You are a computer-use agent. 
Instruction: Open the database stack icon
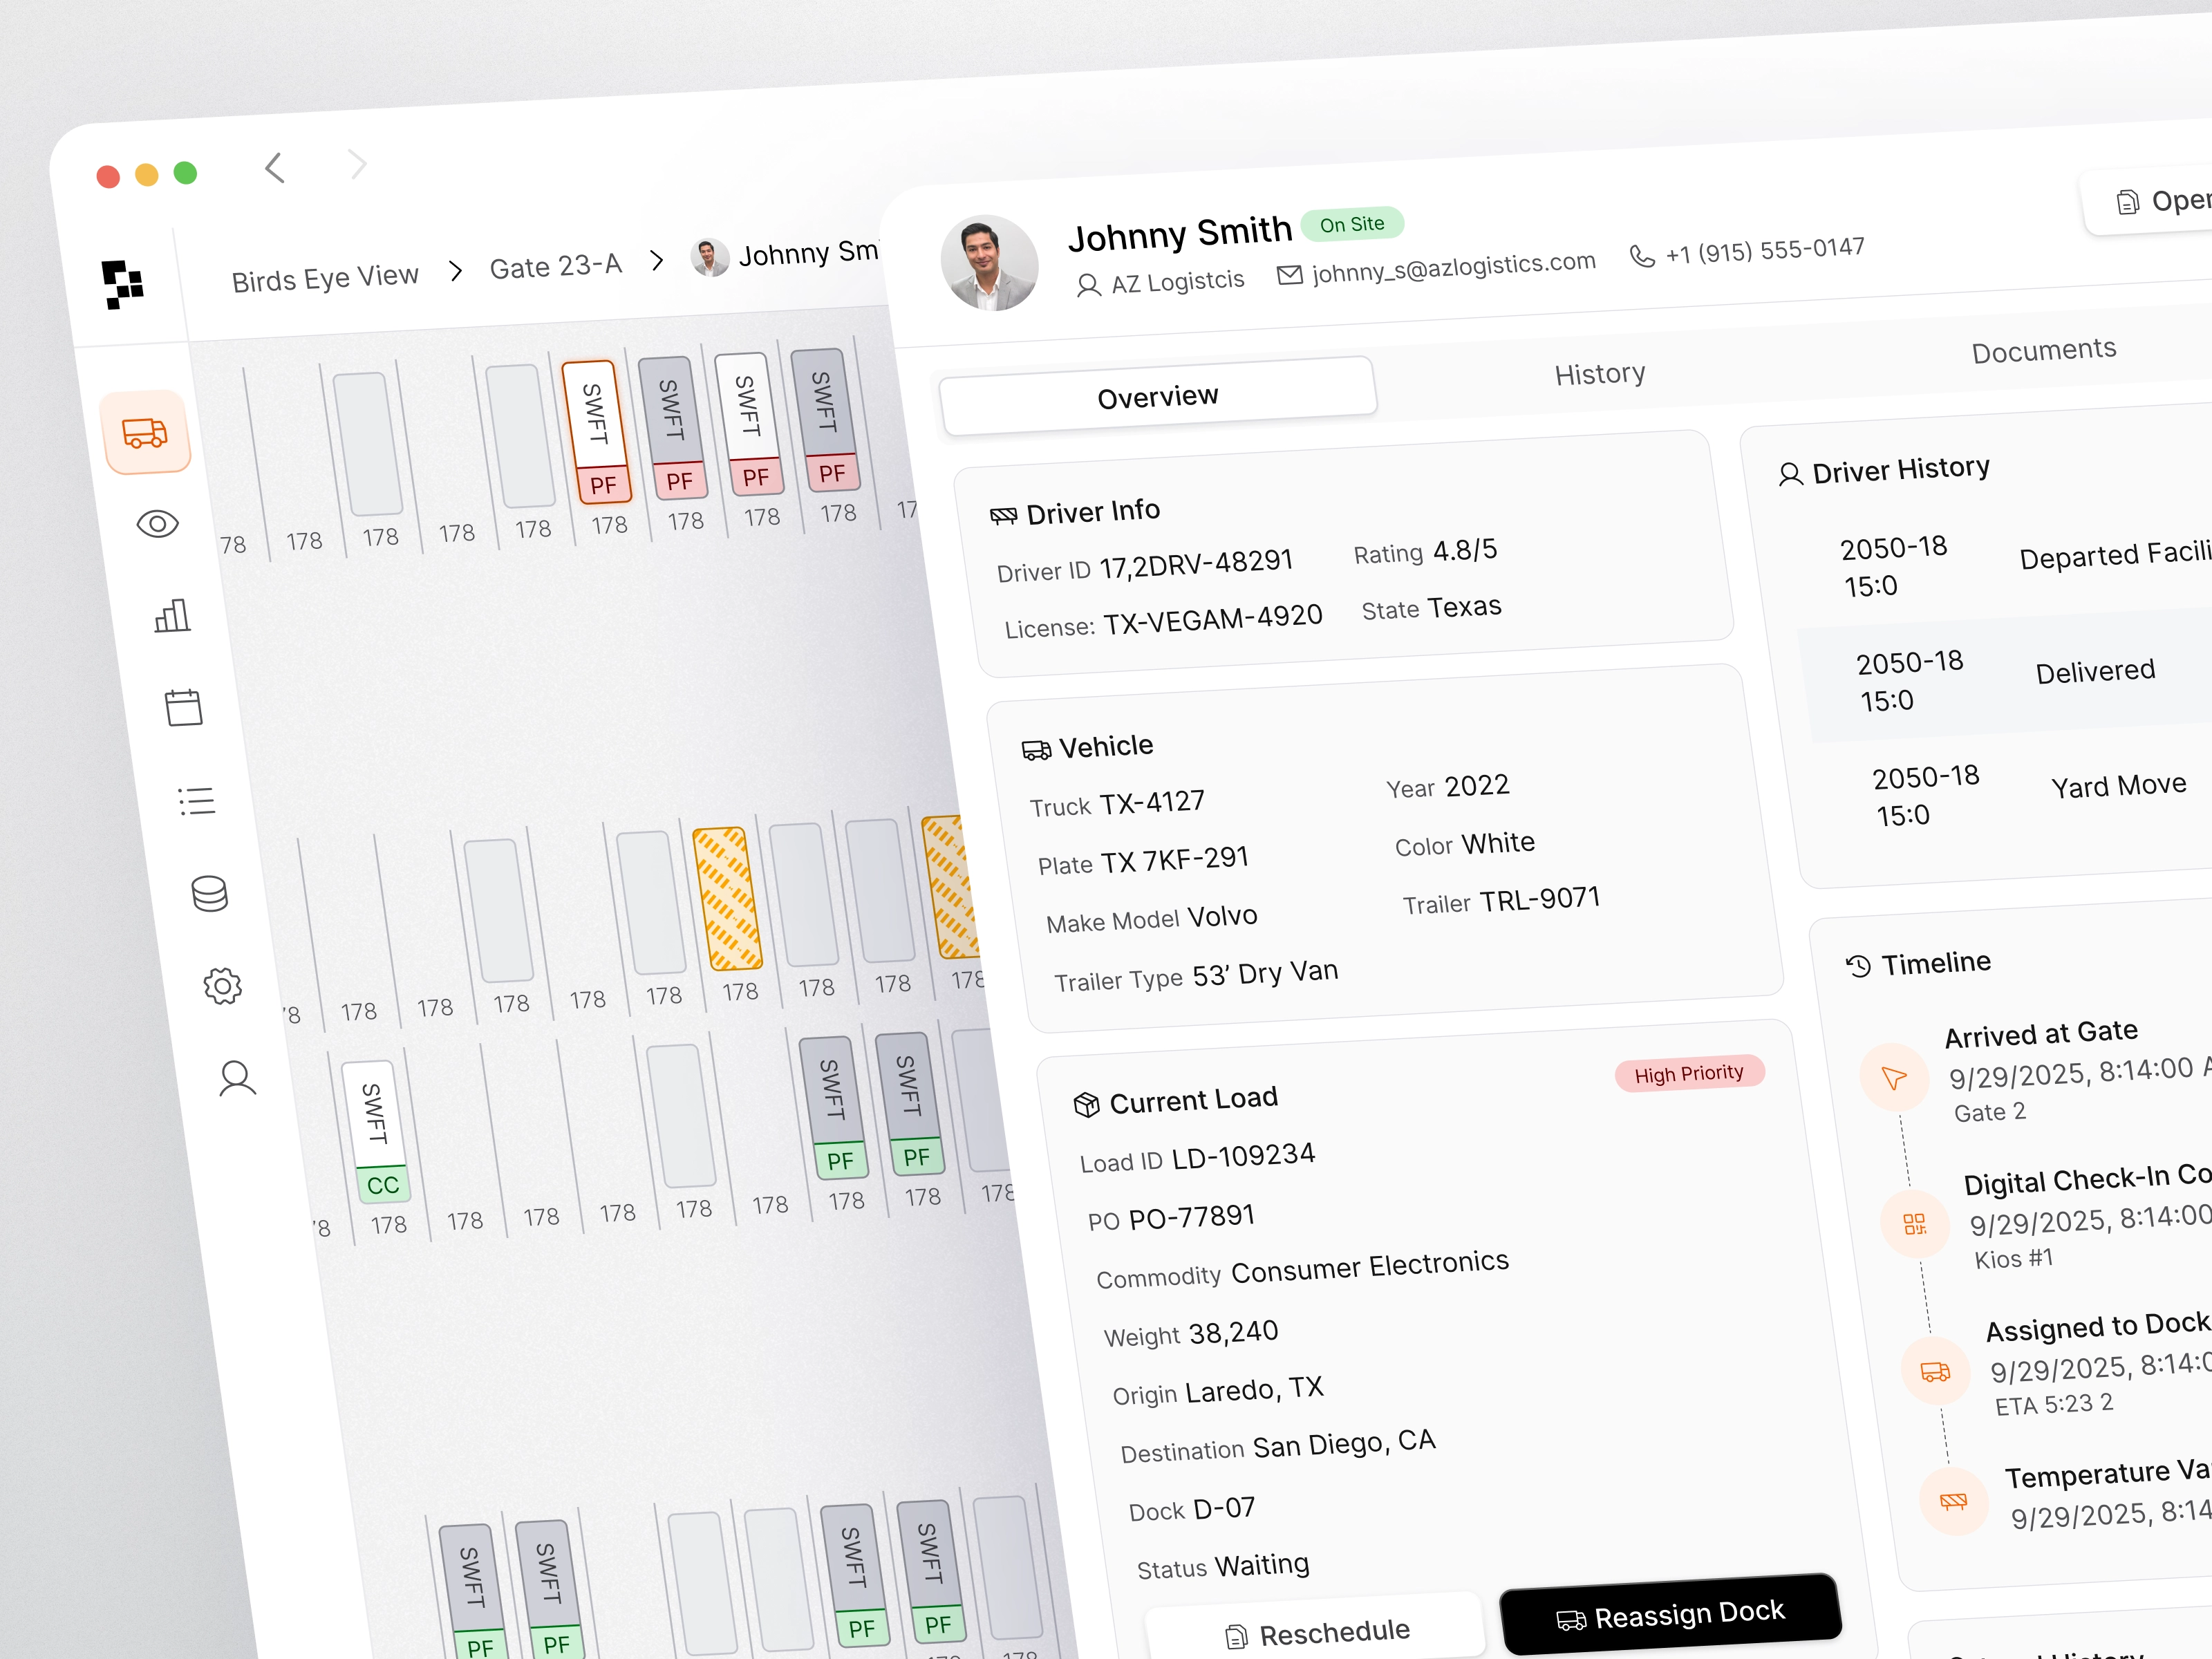(210, 893)
